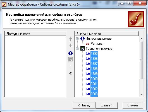Select the 2001 field

pos(94,84)
